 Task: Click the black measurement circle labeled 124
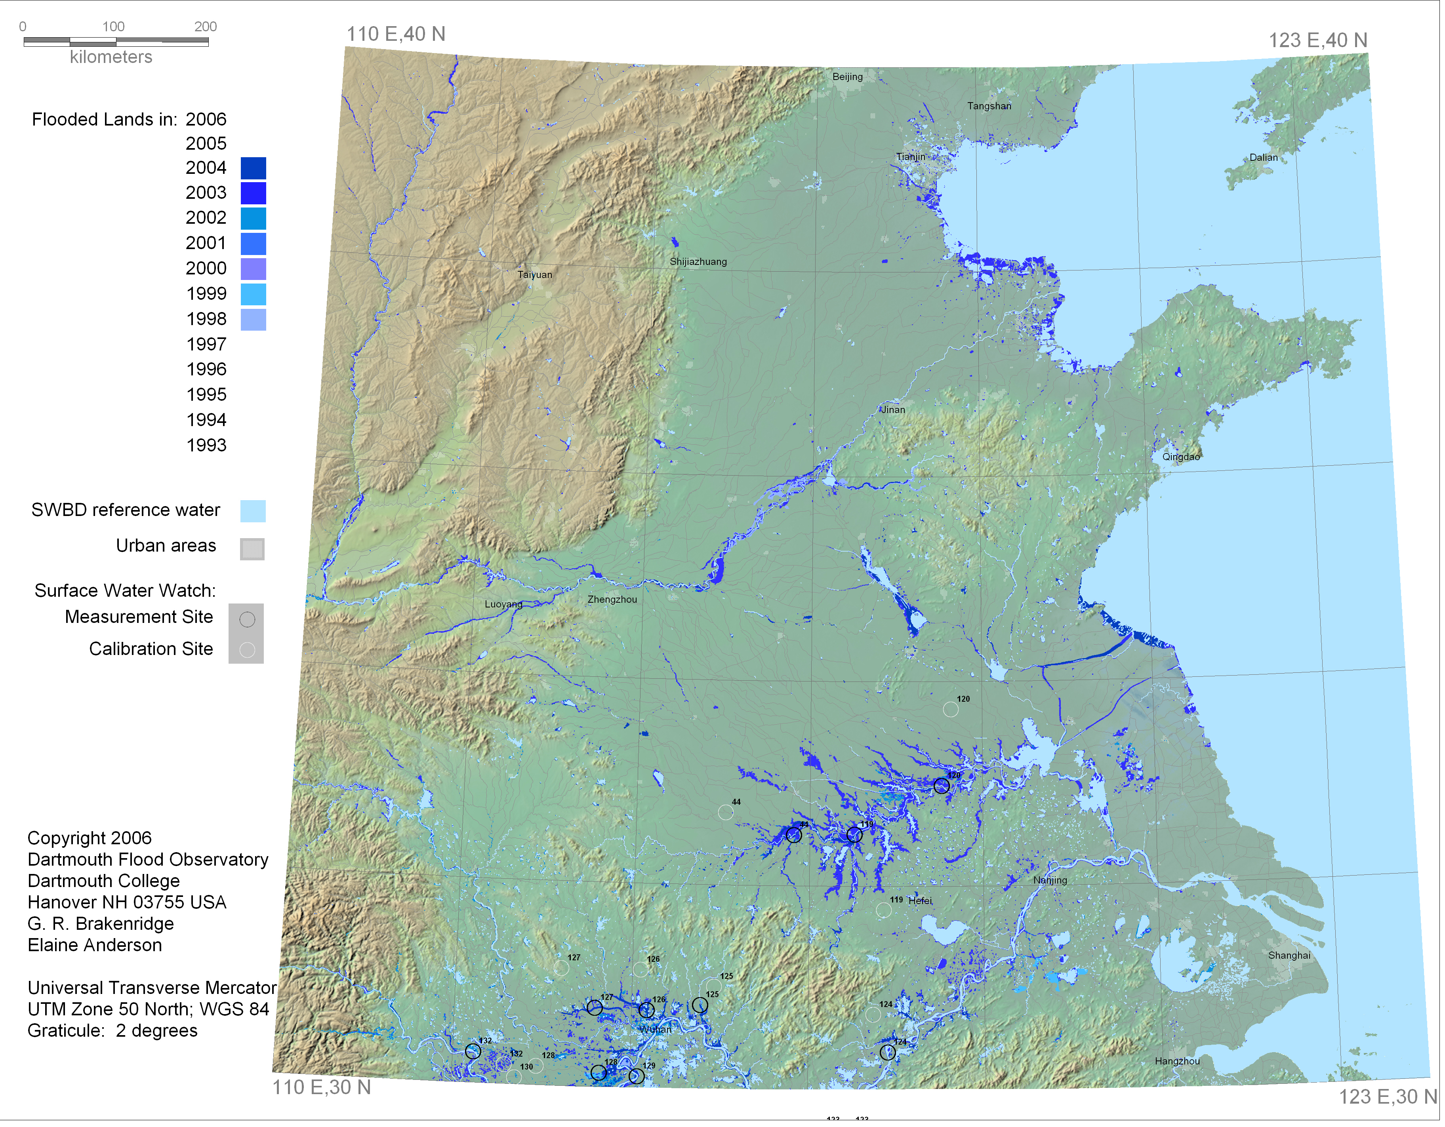pyautogui.click(x=887, y=1052)
